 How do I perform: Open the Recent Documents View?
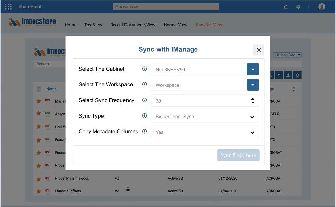133,25
